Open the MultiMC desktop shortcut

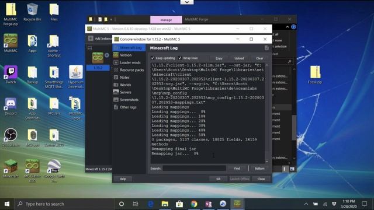pyautogui.click(x=11, y=43)
